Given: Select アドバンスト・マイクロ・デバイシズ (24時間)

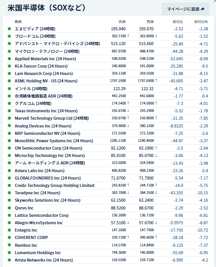Looking at the screenshot, I should 58,44.
